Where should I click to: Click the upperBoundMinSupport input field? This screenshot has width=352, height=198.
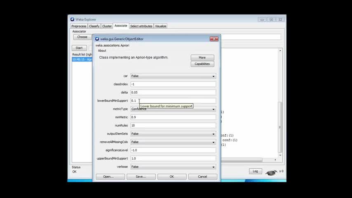173,158
